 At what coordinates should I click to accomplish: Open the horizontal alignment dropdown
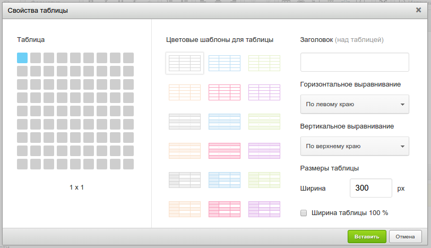pyautogui.click(x=355, y=104)
